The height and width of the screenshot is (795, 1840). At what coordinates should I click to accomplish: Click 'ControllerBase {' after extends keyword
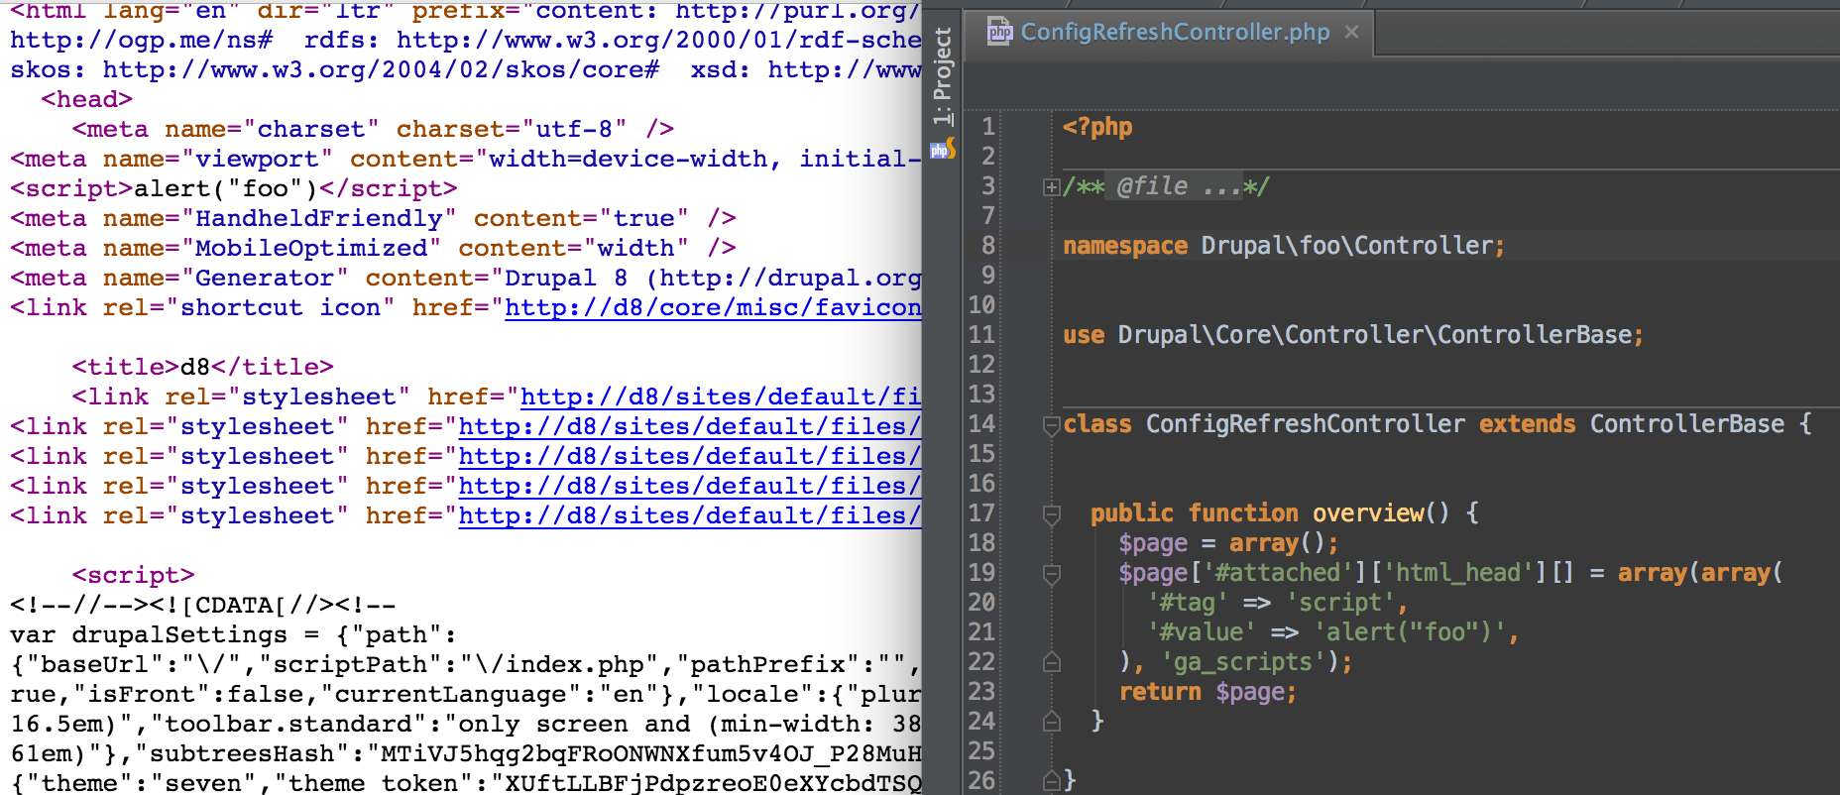(x=1701, y=424)
